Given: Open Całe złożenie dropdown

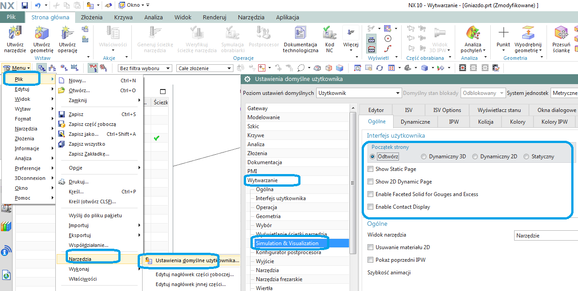Looking at the screenshot, I should tap(205, 68).
